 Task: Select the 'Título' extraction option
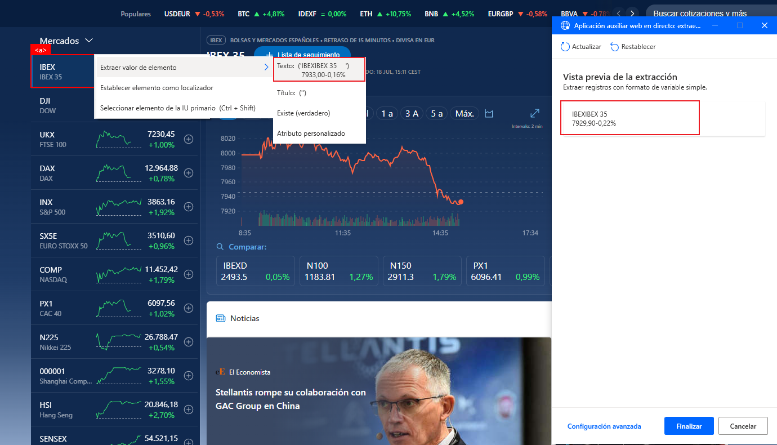click(320, 93)
